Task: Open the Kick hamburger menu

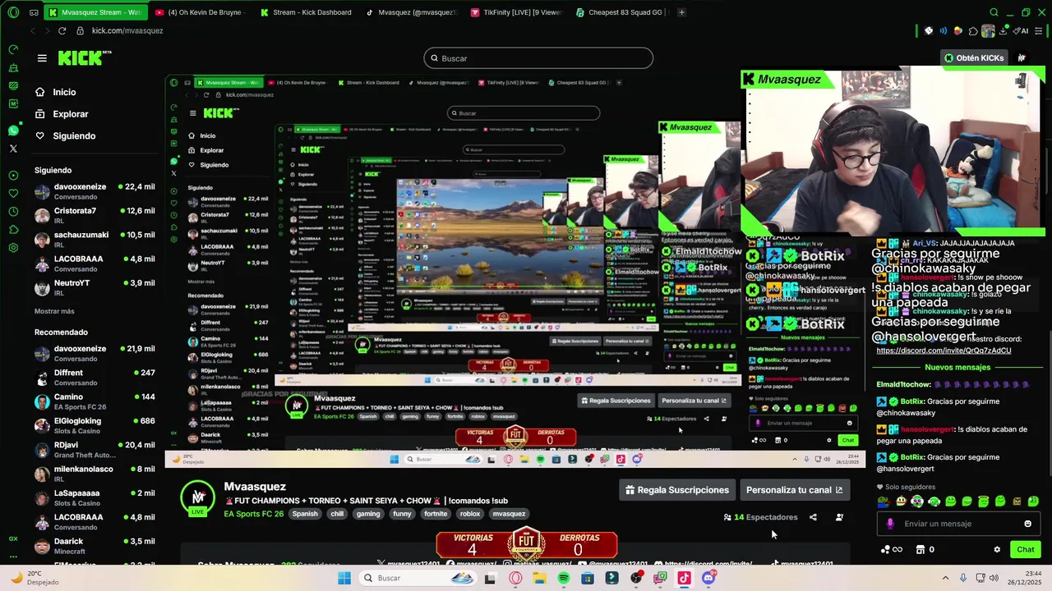Action: 42,58
